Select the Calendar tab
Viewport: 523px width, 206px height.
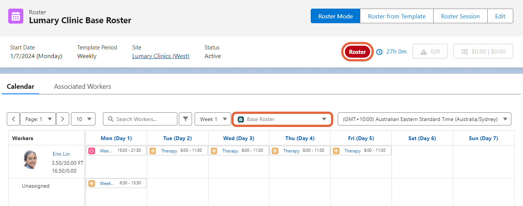coord(21,87)
